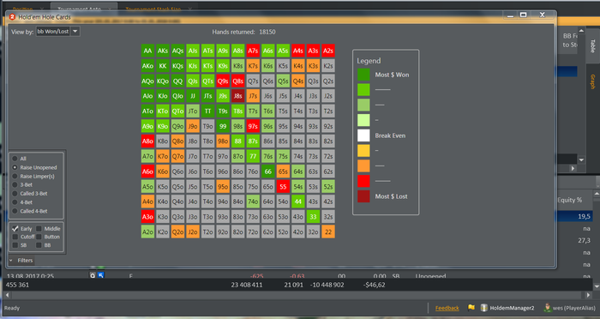
Task: Select the Raise Limper(s) radio option
Action: pyautogui.click(x=15, y=176)
